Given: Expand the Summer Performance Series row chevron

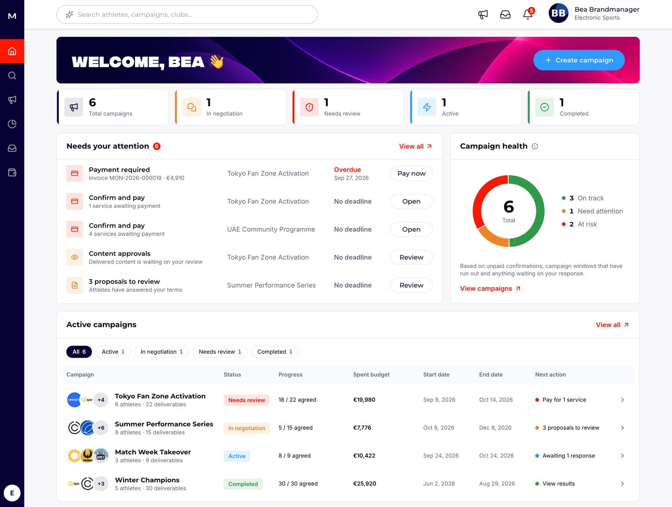Looking at the screenshot, I should 622,428.
